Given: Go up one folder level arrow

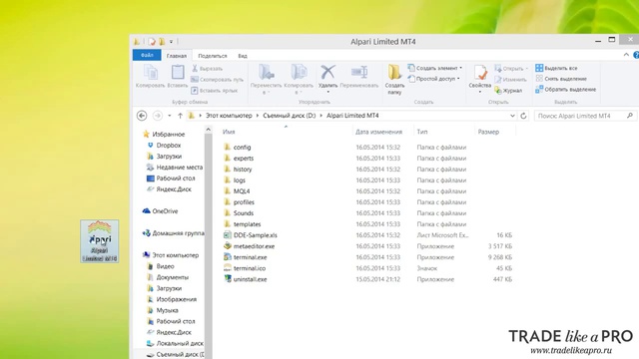Looking at the screenshot, I should click(180, 116).
